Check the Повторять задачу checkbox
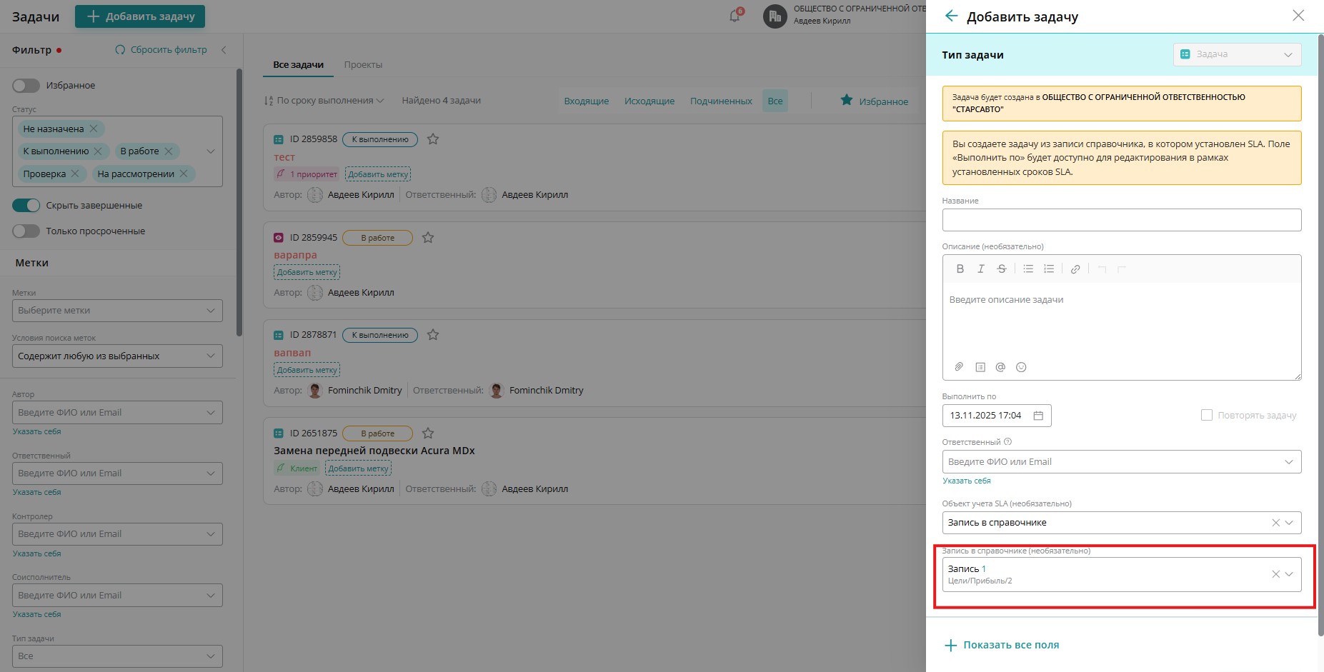 (x=1206, y=415)
